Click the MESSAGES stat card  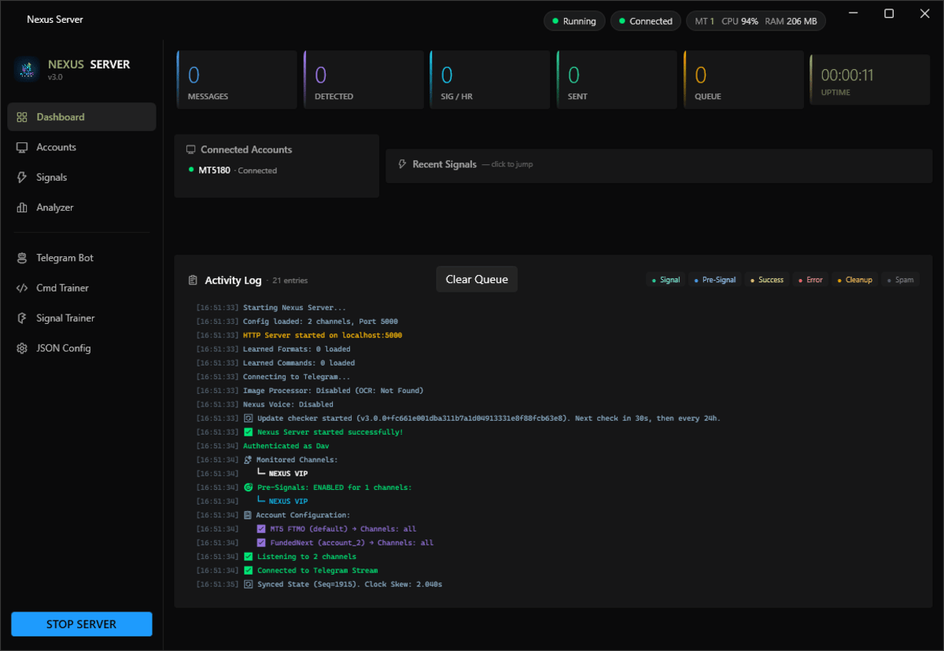[x=237, y=79]
